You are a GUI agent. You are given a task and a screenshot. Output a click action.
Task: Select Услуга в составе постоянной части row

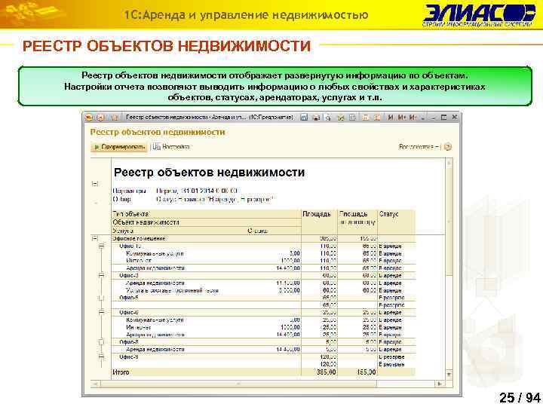pos(263,290)
